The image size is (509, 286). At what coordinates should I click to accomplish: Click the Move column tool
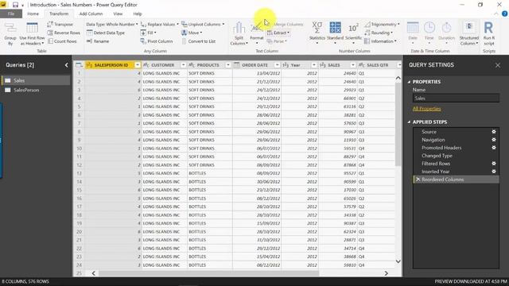[x=192, y=33]
